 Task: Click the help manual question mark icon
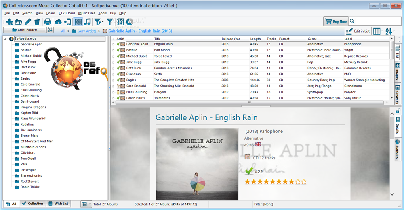coord(120,22)
